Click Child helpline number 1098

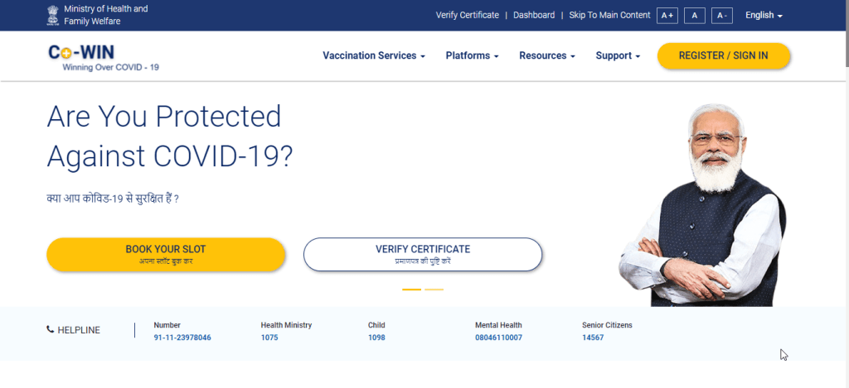pyautogui.click(x=377, y=338)
